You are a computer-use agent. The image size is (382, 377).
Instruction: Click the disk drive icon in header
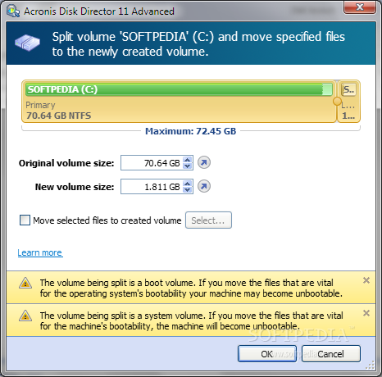click(27, 43)
